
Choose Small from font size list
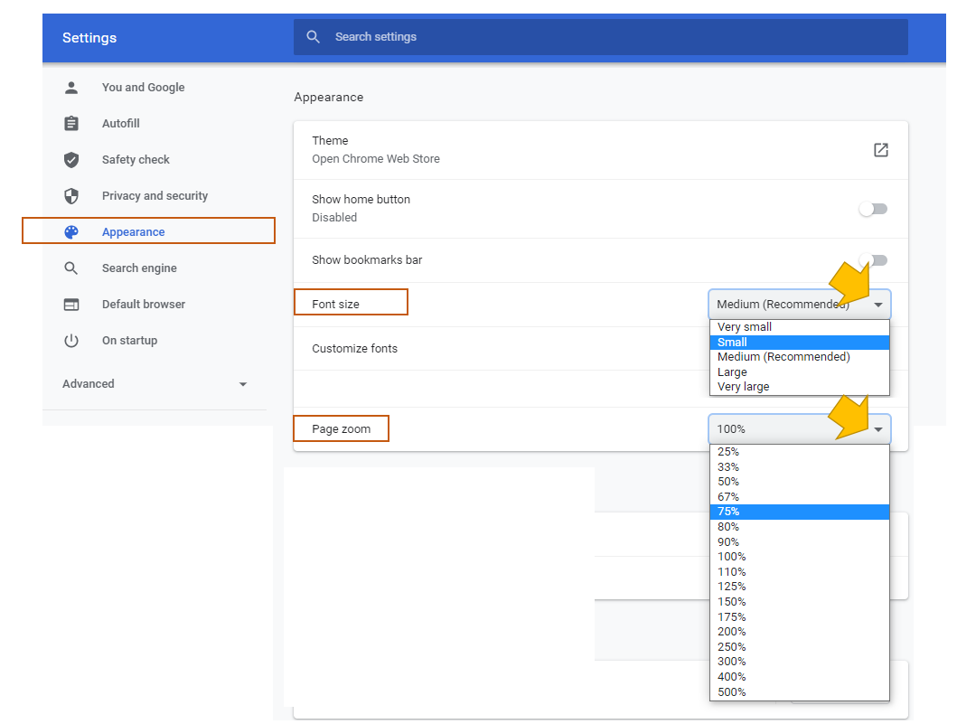tap(733, 343)
